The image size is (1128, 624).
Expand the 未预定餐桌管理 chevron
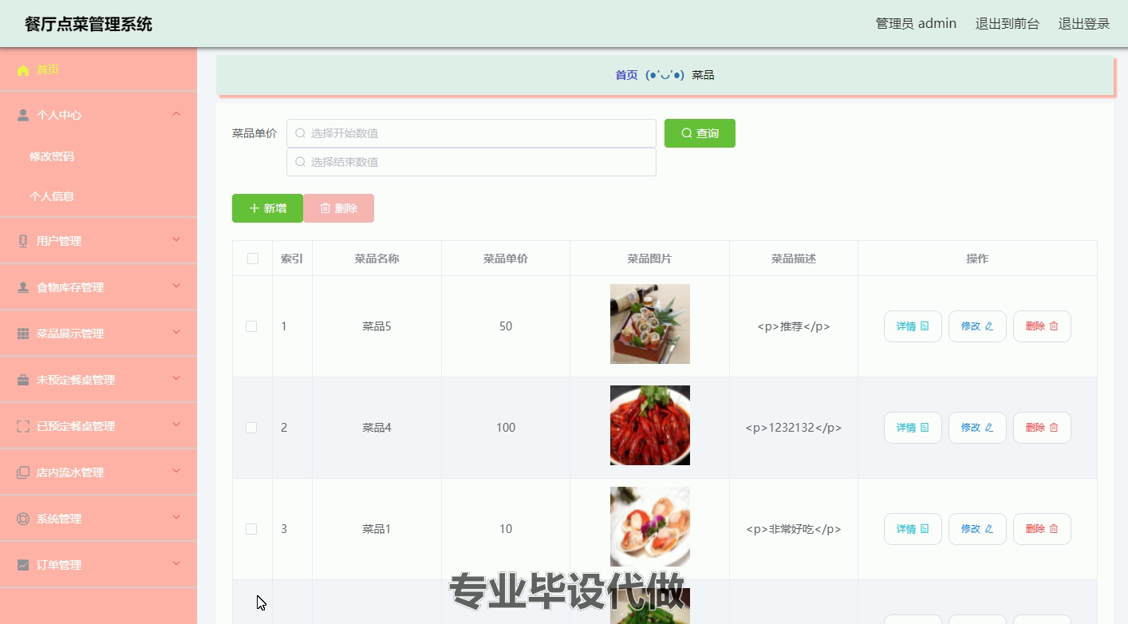tap(176, 378)
